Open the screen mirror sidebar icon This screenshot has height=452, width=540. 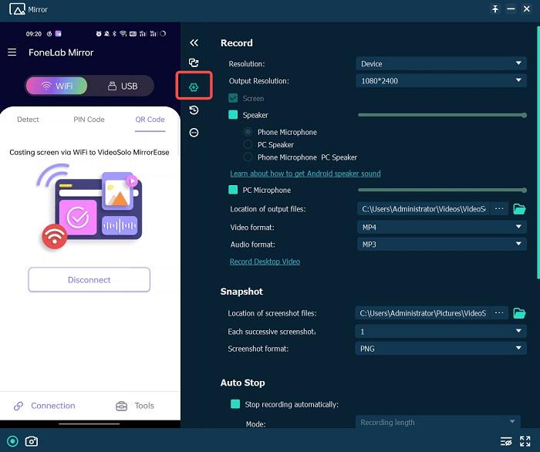click(x=194, y=62)
